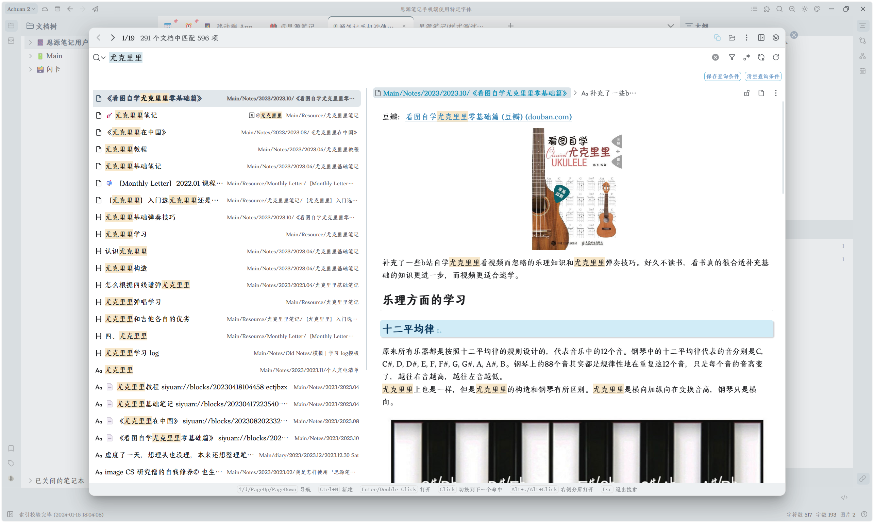Switch to the @思源笔记 tab
Viewport: 874px width, 523px height.
[x=292, y=26]
